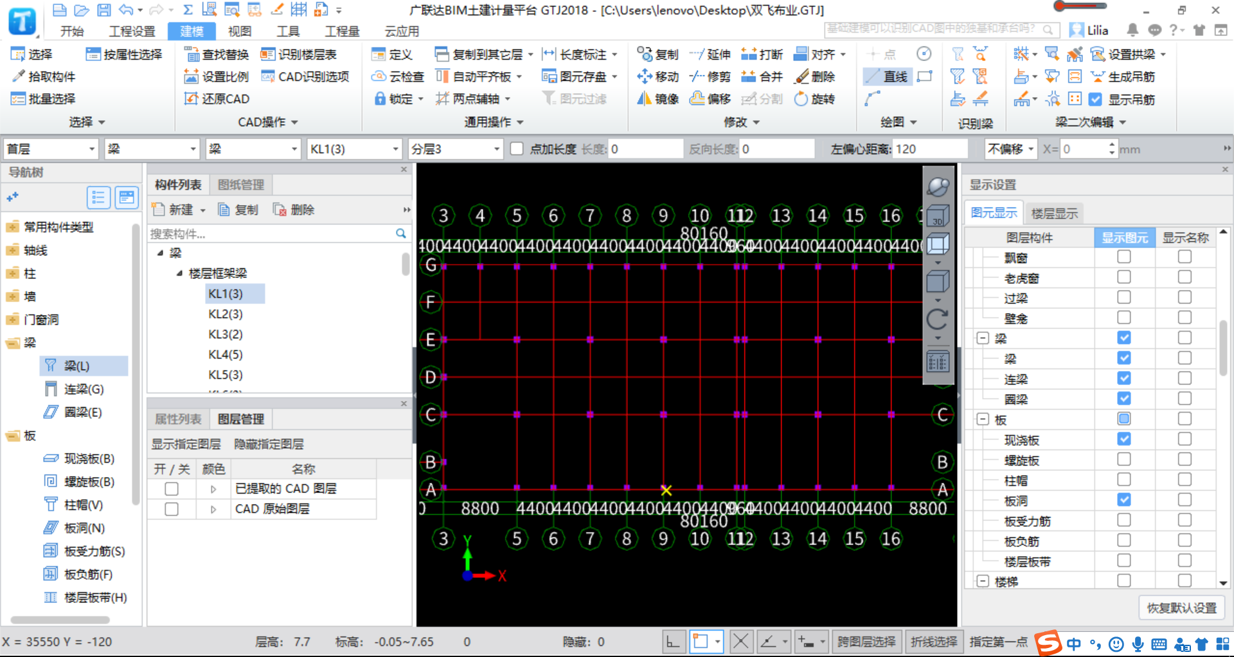Screen dimensions: 1234x657
Task: Switch to 楼层显示 tab
Action: pos(1054,213)
